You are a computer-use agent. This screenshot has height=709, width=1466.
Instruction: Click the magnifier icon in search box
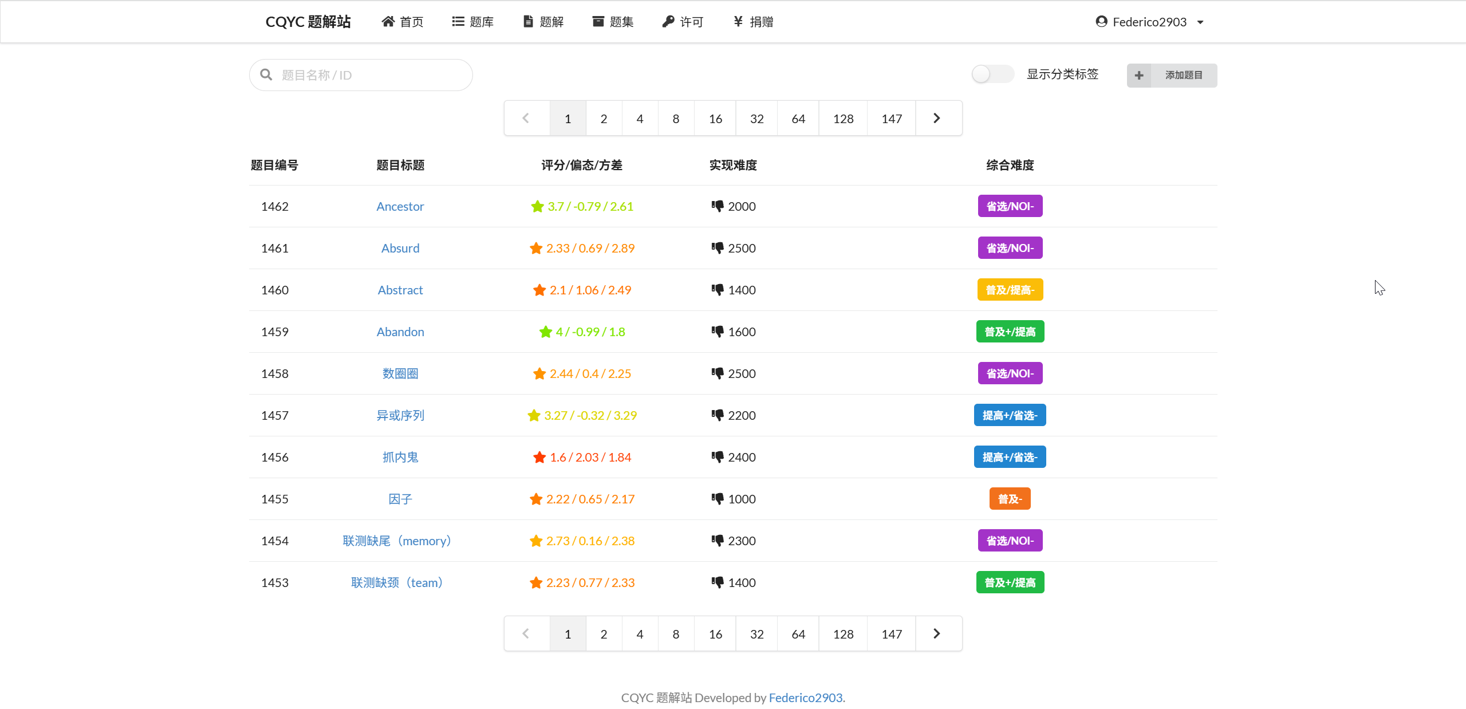pyautogui.click(x=266, y=75)
